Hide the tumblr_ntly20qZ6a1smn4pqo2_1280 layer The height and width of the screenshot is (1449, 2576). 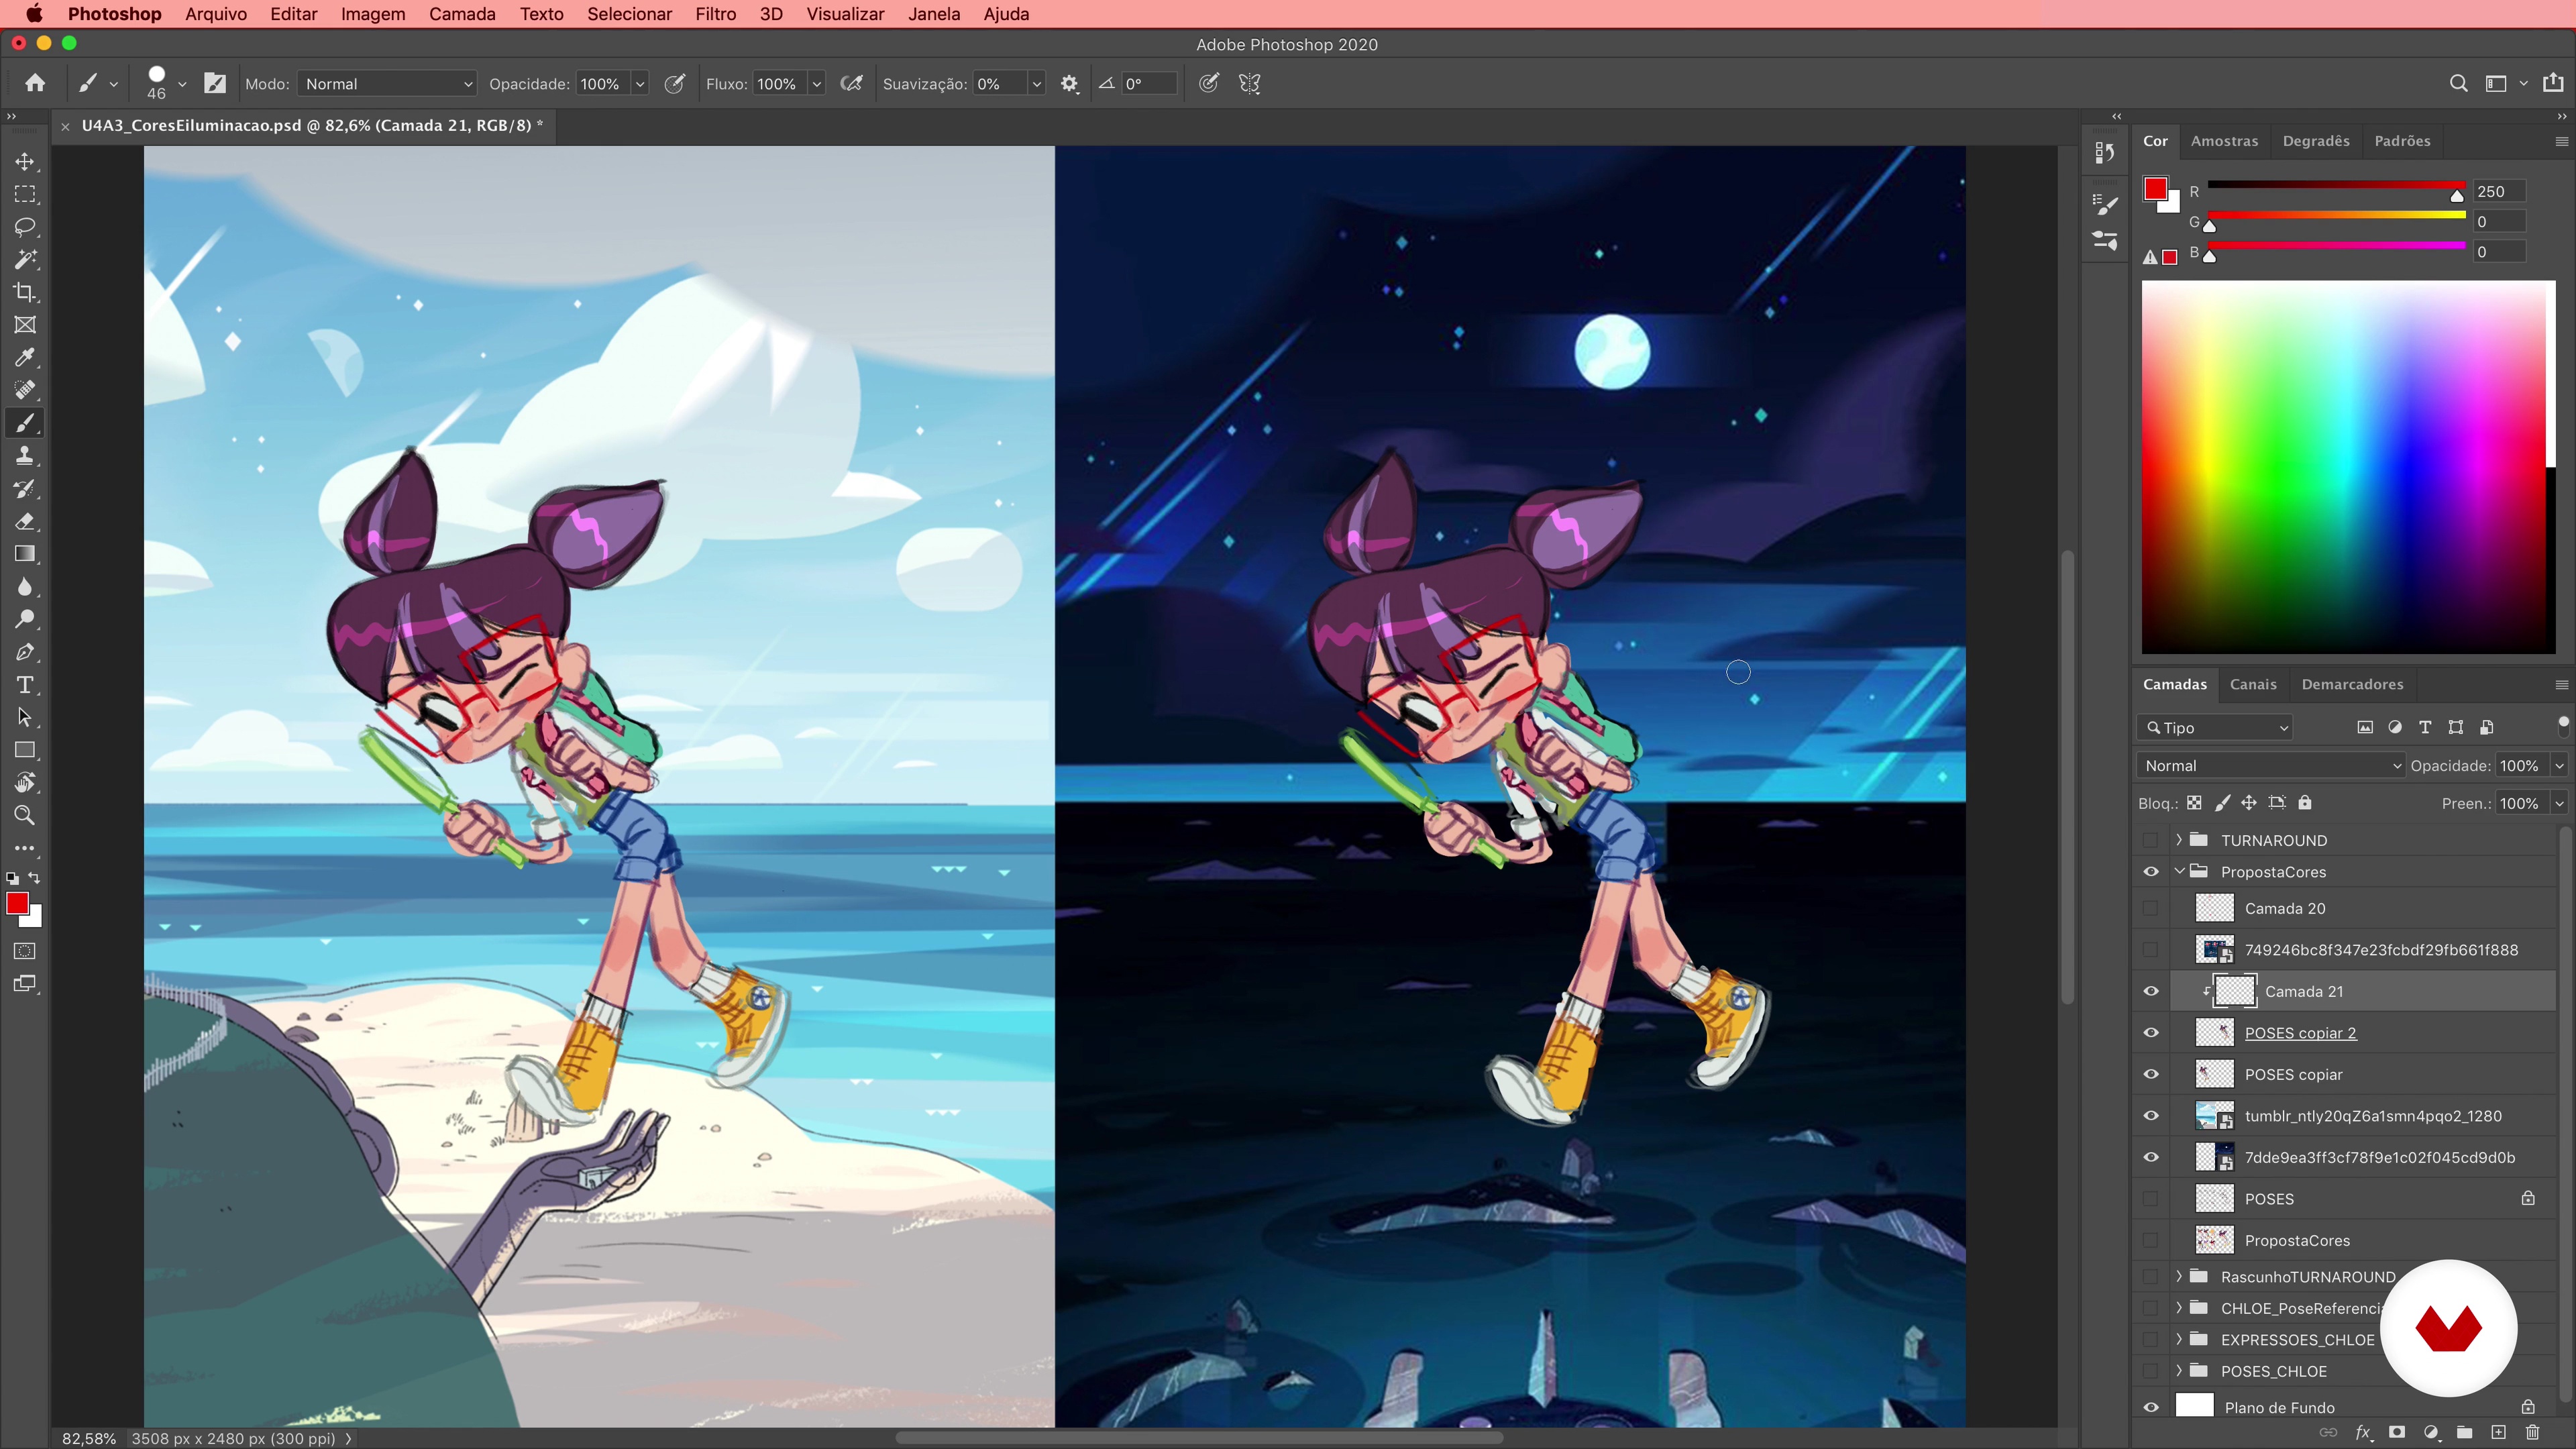tap(2151, 1116)
